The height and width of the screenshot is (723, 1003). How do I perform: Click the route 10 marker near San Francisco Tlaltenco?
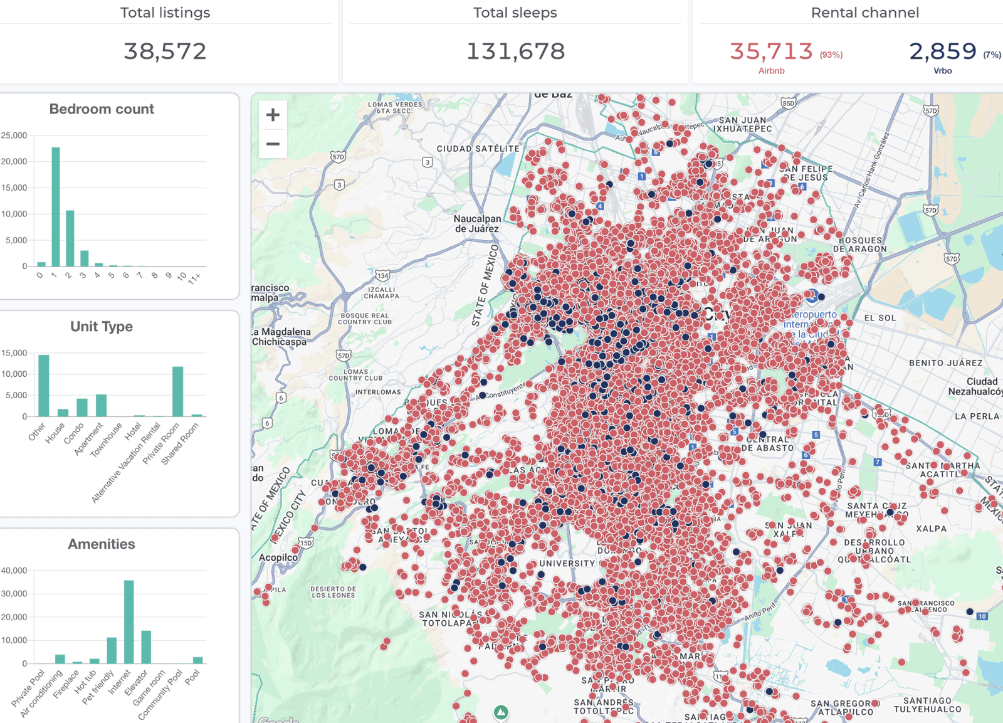coord(982,616)
